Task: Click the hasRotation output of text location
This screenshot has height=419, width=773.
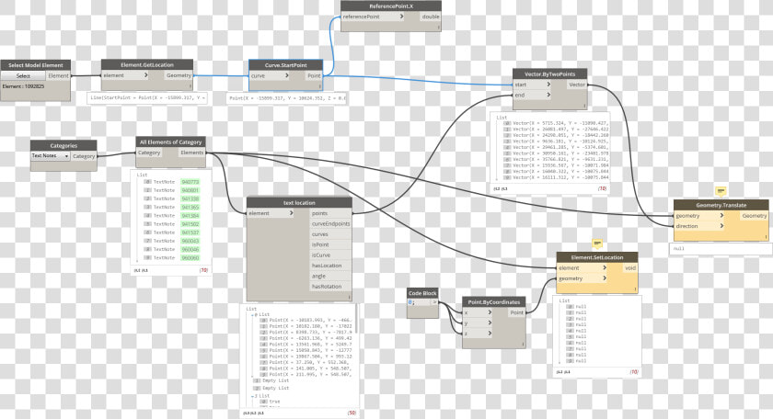Action: [330, 287]
